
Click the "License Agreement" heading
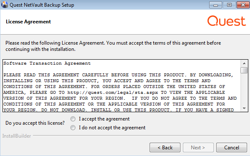point(28,22)
